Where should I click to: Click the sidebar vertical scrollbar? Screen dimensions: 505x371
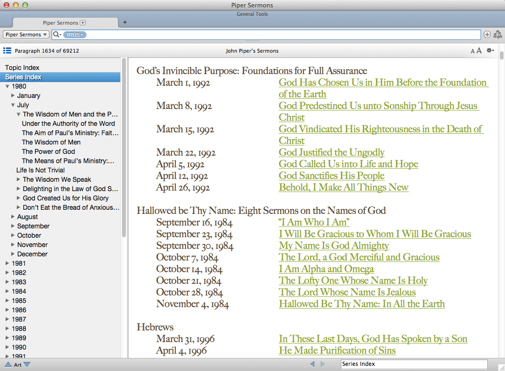pos(124,148)
